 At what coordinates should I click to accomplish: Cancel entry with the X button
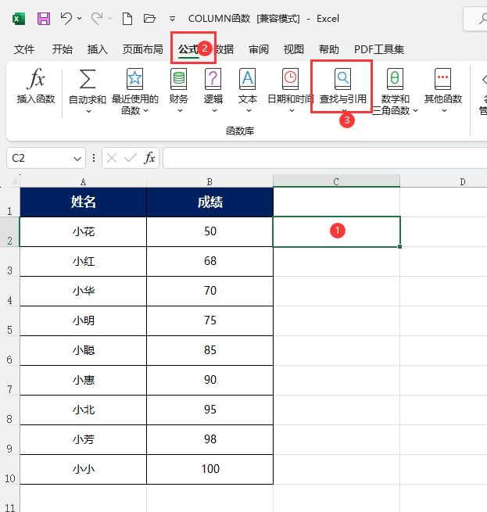[x=112, y=159]
